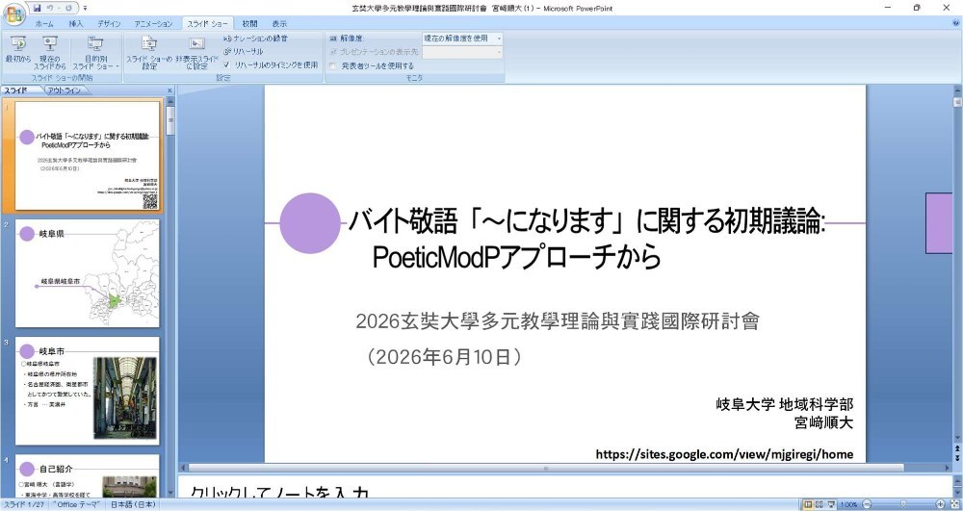Select slide 3 thumbnail 岐阜市
Viewport: 963px width, 511px height.
pos(88,391)
